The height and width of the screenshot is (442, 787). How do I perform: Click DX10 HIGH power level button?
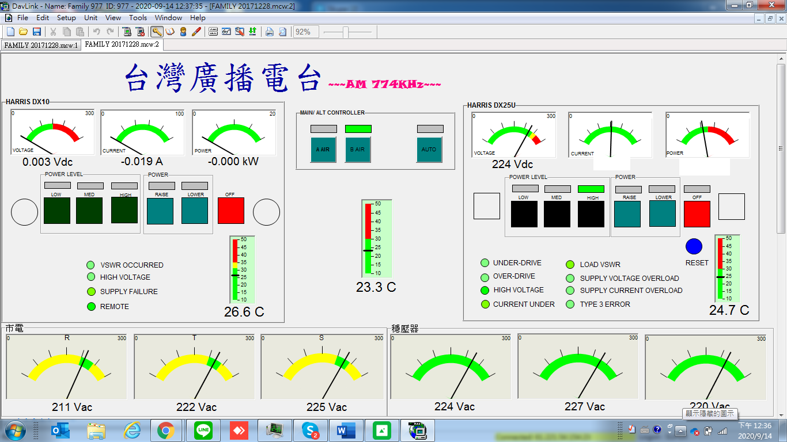tap(124, 210)
